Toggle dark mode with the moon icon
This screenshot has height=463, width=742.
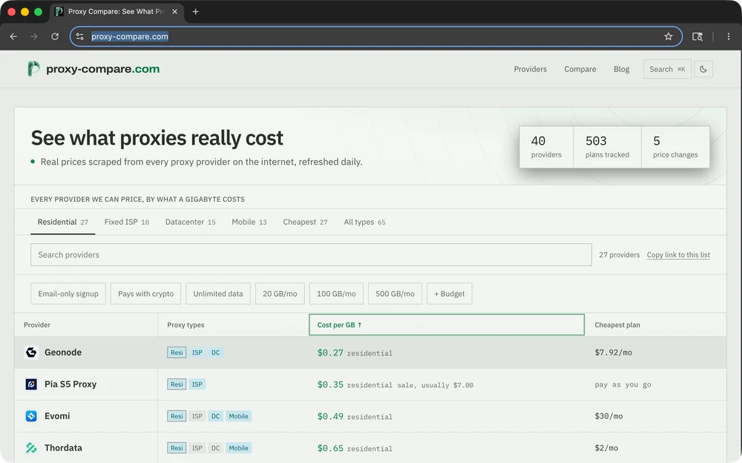[703, 69]
